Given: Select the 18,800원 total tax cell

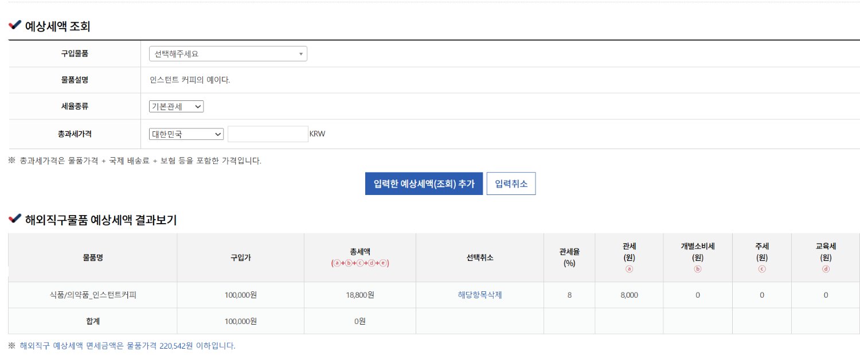Looking at the screenshot, I should tap(359, 295).
